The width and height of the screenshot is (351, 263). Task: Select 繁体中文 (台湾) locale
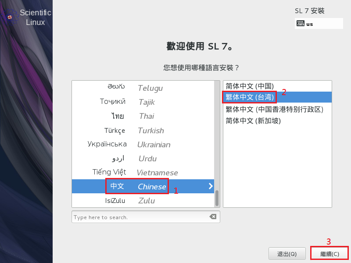coord(277,97)
